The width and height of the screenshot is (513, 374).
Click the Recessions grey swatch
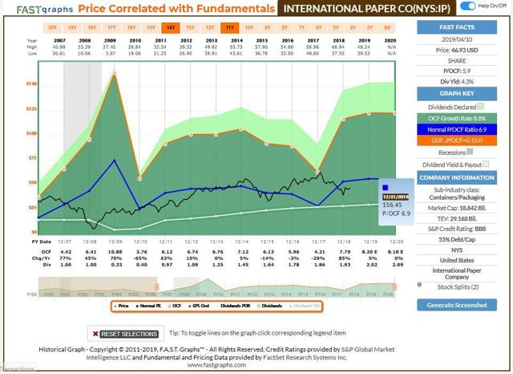pyautogui.click(x=470, y=152)
